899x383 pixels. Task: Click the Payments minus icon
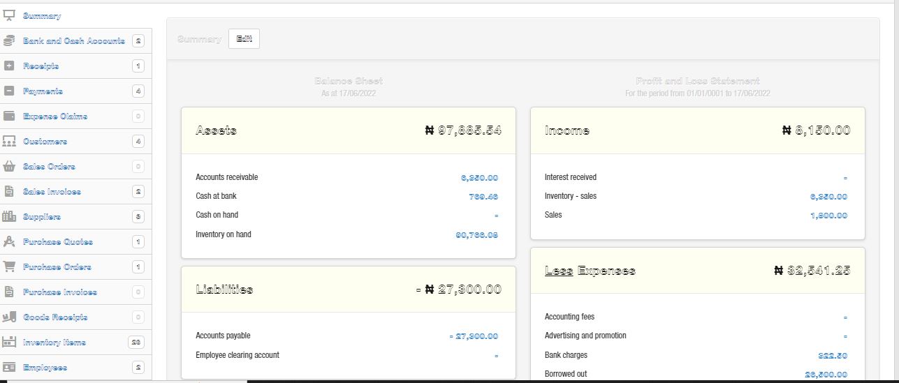pyautogui.click(x=10, y=91)
